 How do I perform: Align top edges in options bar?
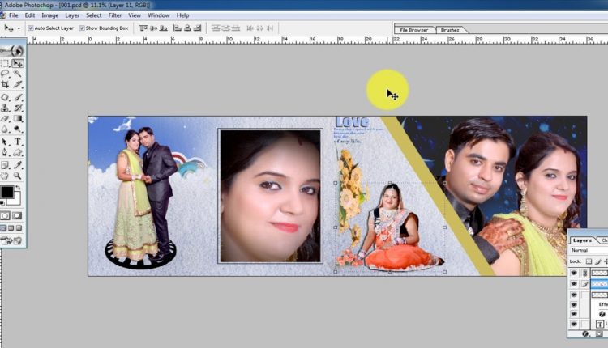click(143, 28)
